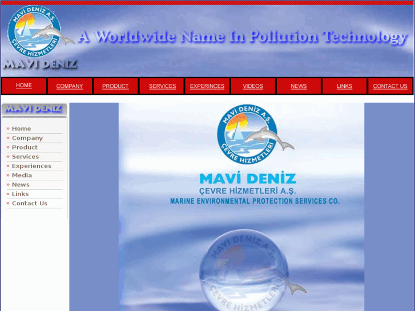Click 'MARINE ENVIRONMENTAL PROTECTION SERVICES CO.' text
Image resolution: width=415 pixels, height=311 pixels.
click(x=255, y=201)
